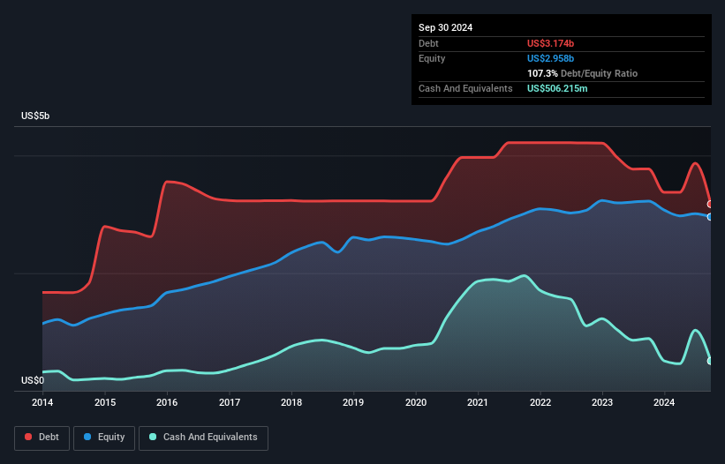Click the red Debt legend dot
This screenshot has width=725, height=464.
click(28, 437)
